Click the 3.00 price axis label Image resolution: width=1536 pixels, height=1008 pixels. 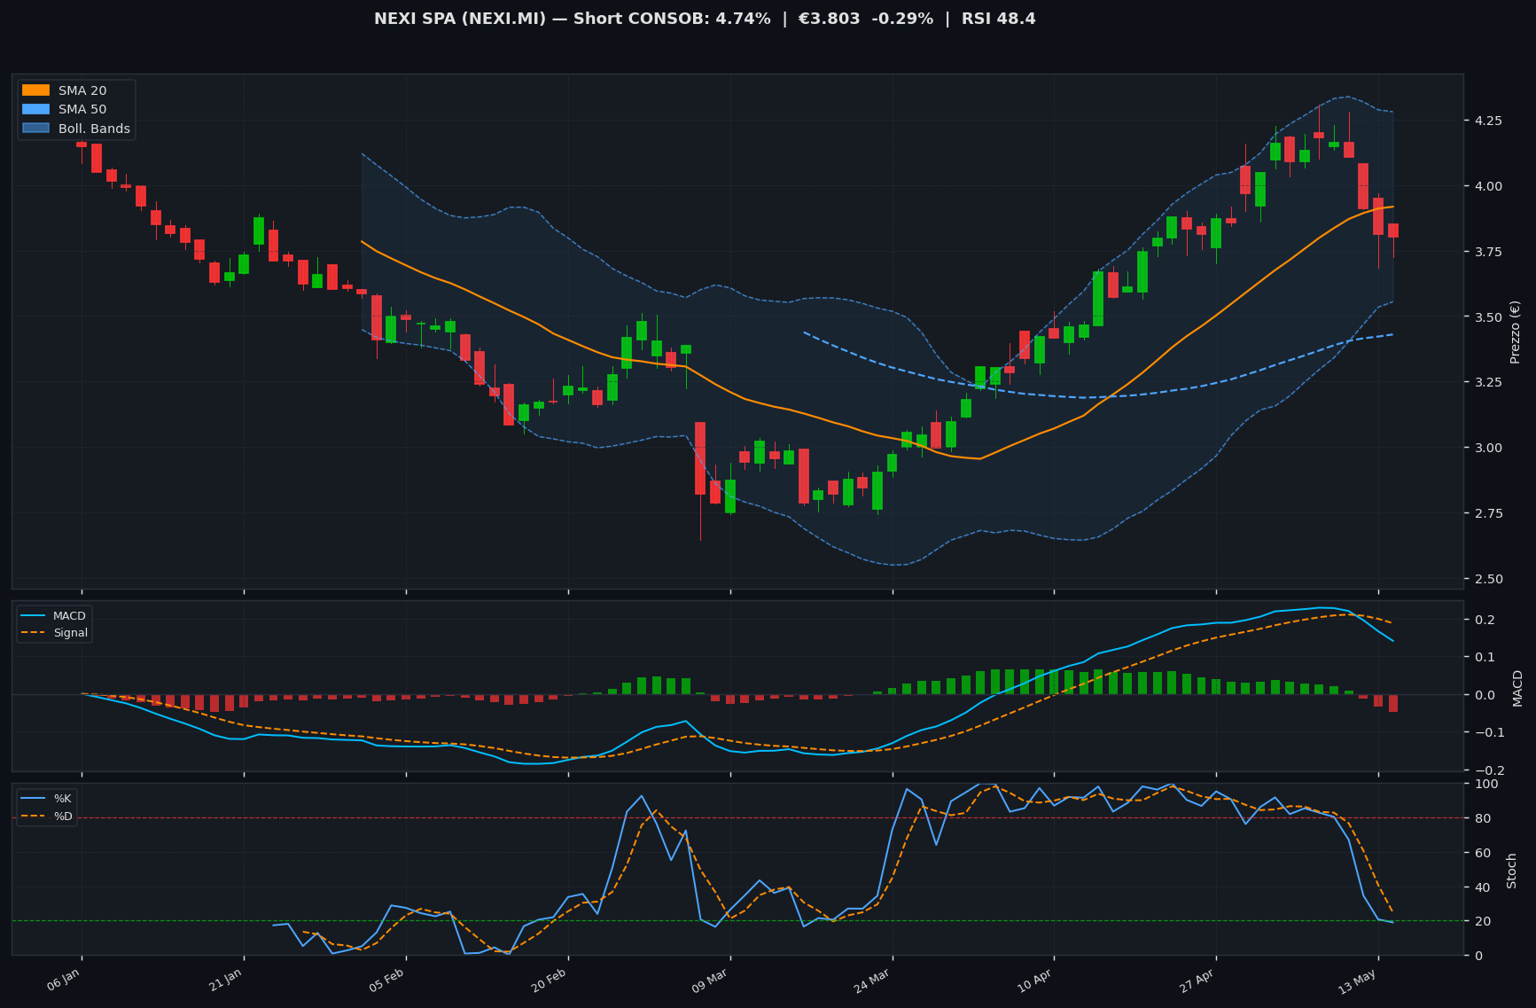[x=1486, y=449]
